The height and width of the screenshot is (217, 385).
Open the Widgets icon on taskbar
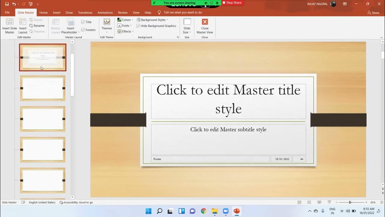click(182, 211)
